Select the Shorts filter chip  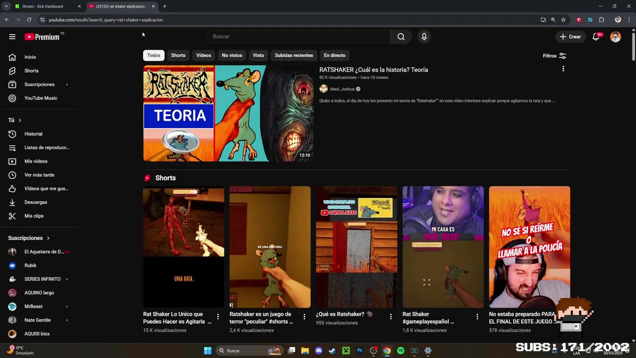(178, 55)
